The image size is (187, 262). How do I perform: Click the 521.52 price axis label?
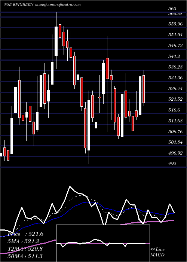click(176, 99)
